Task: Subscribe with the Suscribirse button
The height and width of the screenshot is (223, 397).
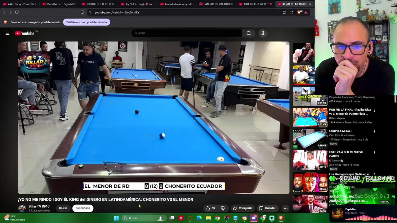Action: pyautogui.click(x=83, y=208)
